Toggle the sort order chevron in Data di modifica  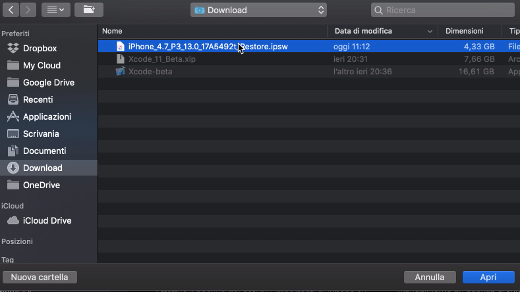pyautogui.click(x=430, y=32)
